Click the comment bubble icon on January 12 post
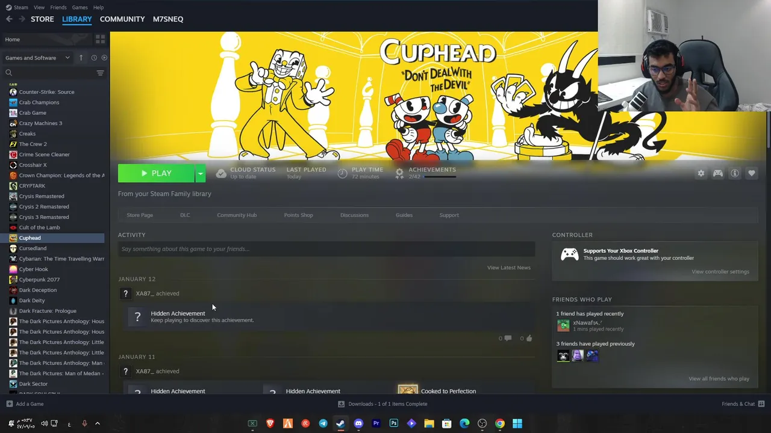The width and height of the screenshot is (771, 433). point(507,338)
